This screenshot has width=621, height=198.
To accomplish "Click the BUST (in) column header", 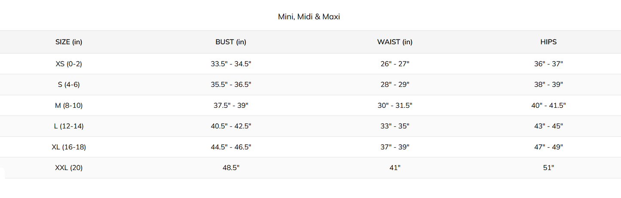I will 231,42.
